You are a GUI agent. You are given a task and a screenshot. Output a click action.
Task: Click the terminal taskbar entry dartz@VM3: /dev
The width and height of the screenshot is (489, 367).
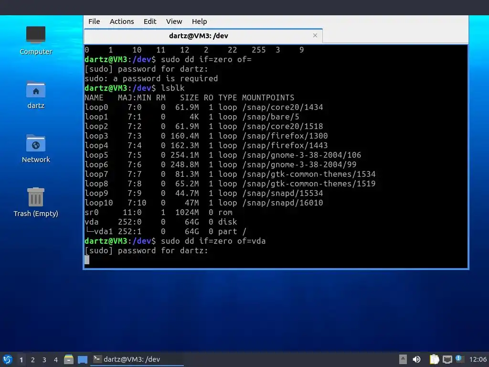coord(137,359)
